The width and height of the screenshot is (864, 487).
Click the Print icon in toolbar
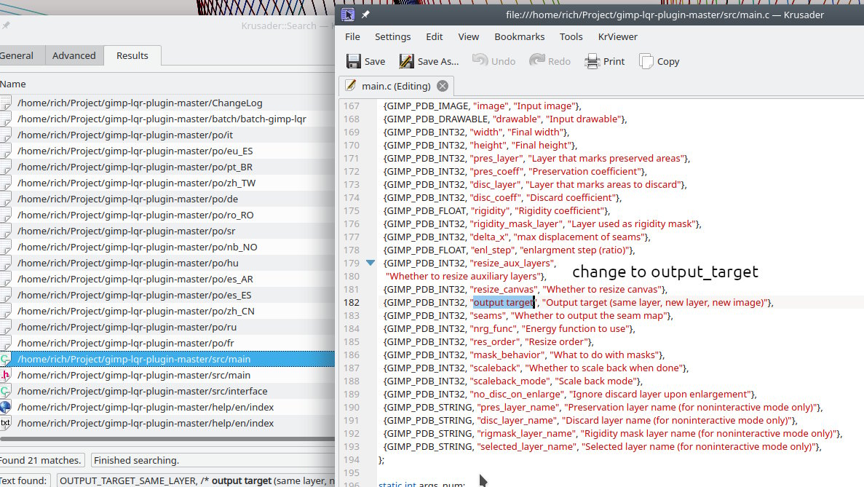pyautogui.click(x=592, y=61)
